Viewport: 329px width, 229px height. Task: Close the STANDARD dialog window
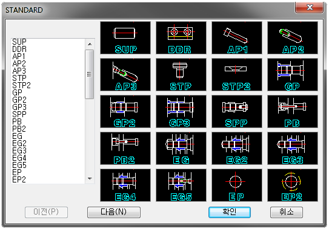(309, 7)
